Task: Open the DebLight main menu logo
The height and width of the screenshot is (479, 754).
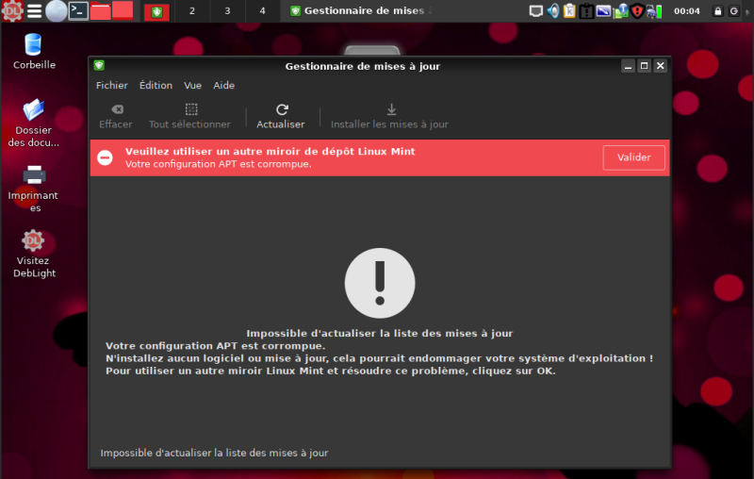Action: (11, 11)
